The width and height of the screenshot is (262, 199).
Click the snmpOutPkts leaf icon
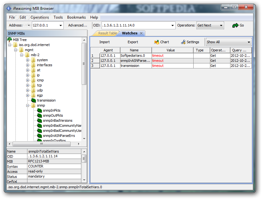pyautogui.click(x=39, y=115)
